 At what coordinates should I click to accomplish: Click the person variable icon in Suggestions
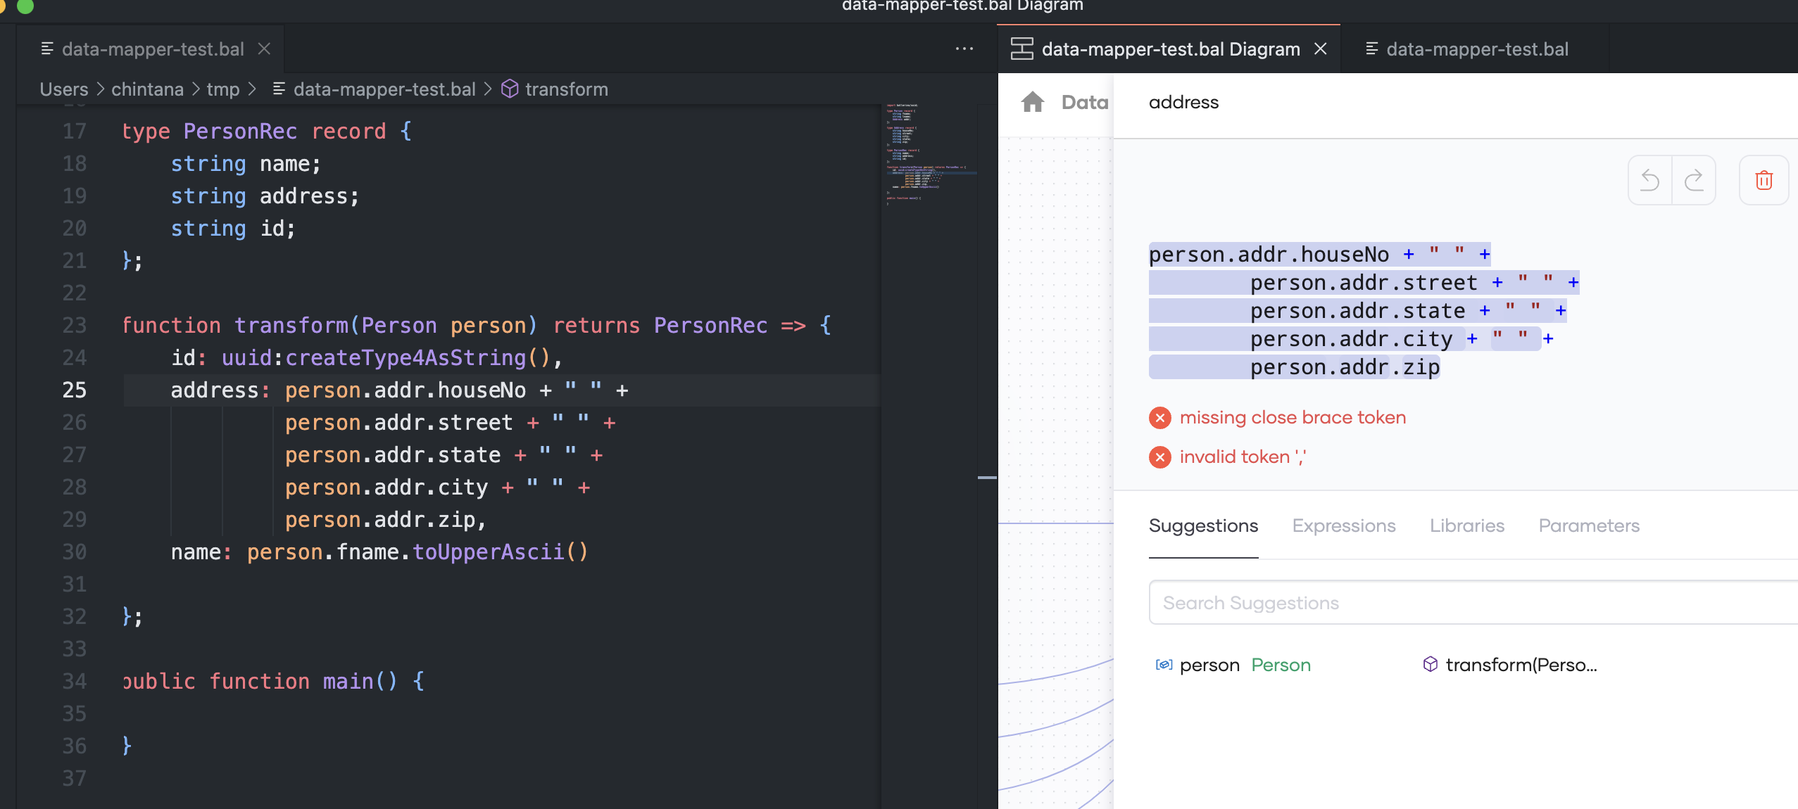pos(1165,664)
